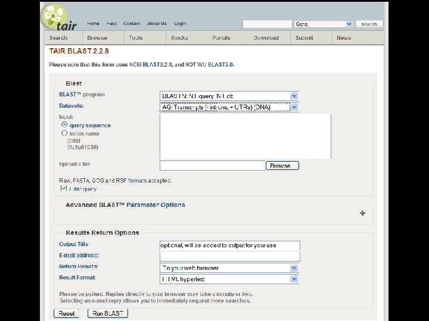Open the BLAST program help link
429x321 pixels.
pyautogui.click(x=70, y=94)
